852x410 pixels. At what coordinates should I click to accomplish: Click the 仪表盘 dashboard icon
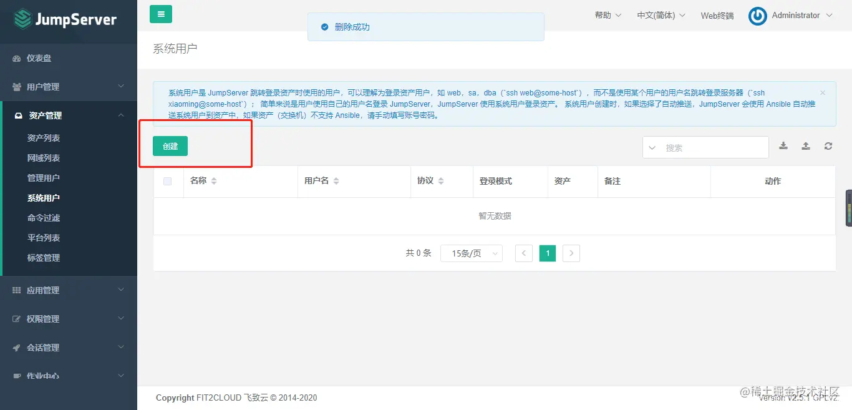17,58
